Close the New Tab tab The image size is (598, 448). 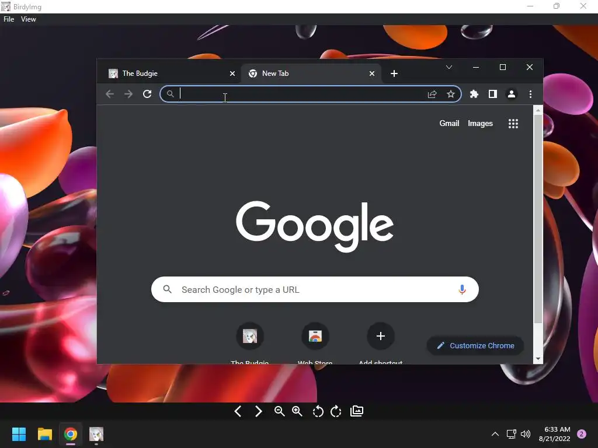click(372, 73)
